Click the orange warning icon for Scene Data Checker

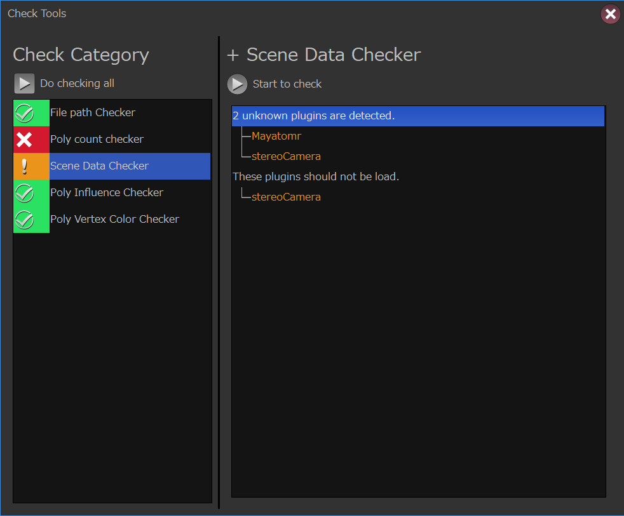25,166
